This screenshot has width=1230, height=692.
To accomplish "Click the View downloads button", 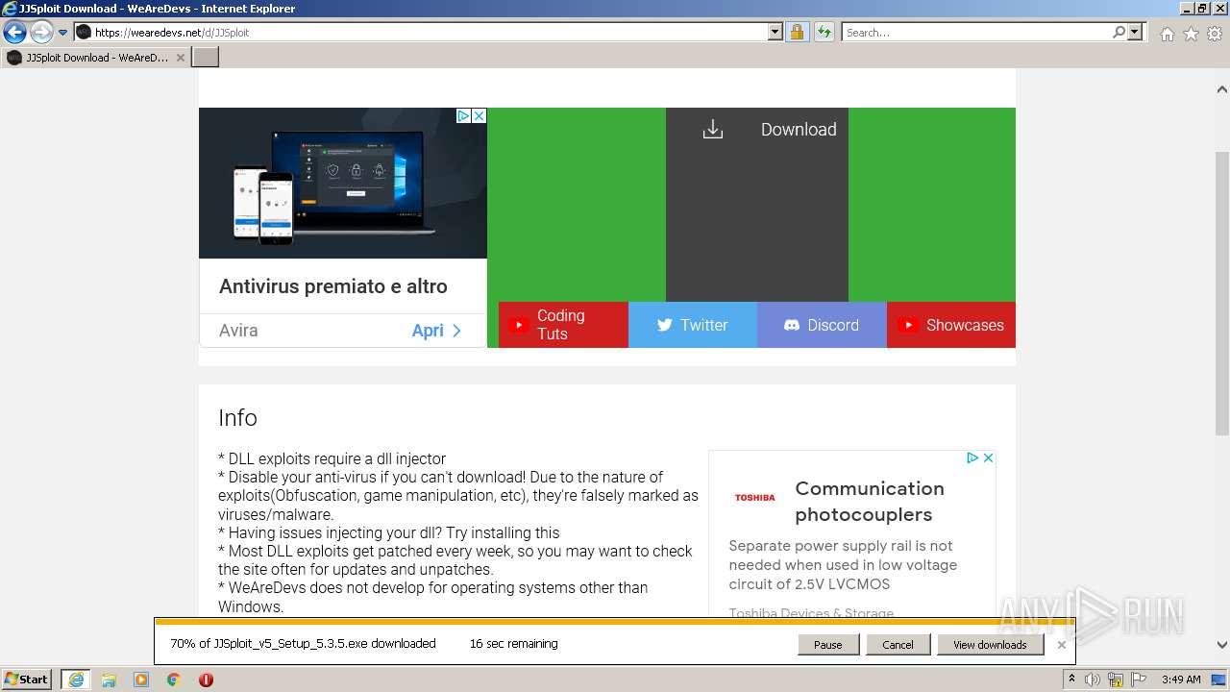I will point(990,645).
